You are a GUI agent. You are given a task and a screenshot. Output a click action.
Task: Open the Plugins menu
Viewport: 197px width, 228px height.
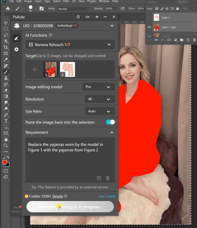pyautogui.click(x=92, y=1)
